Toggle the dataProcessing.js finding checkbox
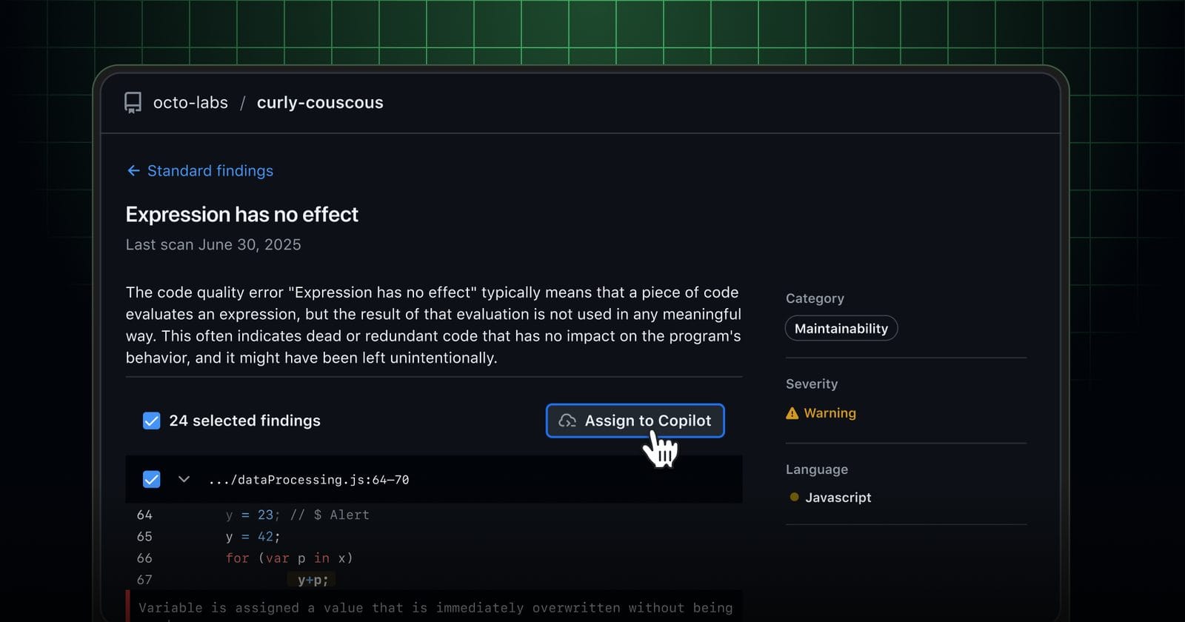This screenshot has height=622, width=1185. pos(151,479)
